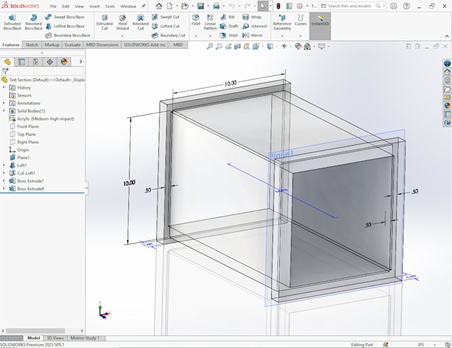
Task: Switch to the Sketch tab
Action: pos(32,45)
